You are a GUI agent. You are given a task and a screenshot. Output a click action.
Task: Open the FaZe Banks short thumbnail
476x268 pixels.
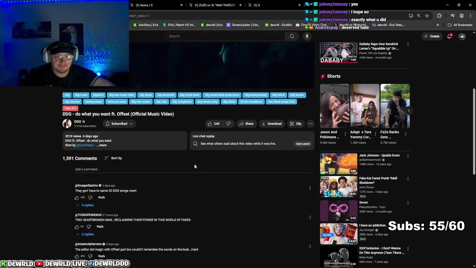click(x=395, y=106)
